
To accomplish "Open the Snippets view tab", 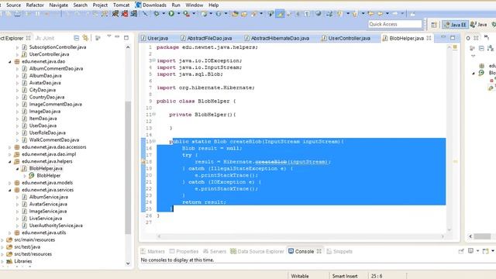I will click(x=339, y=251).
